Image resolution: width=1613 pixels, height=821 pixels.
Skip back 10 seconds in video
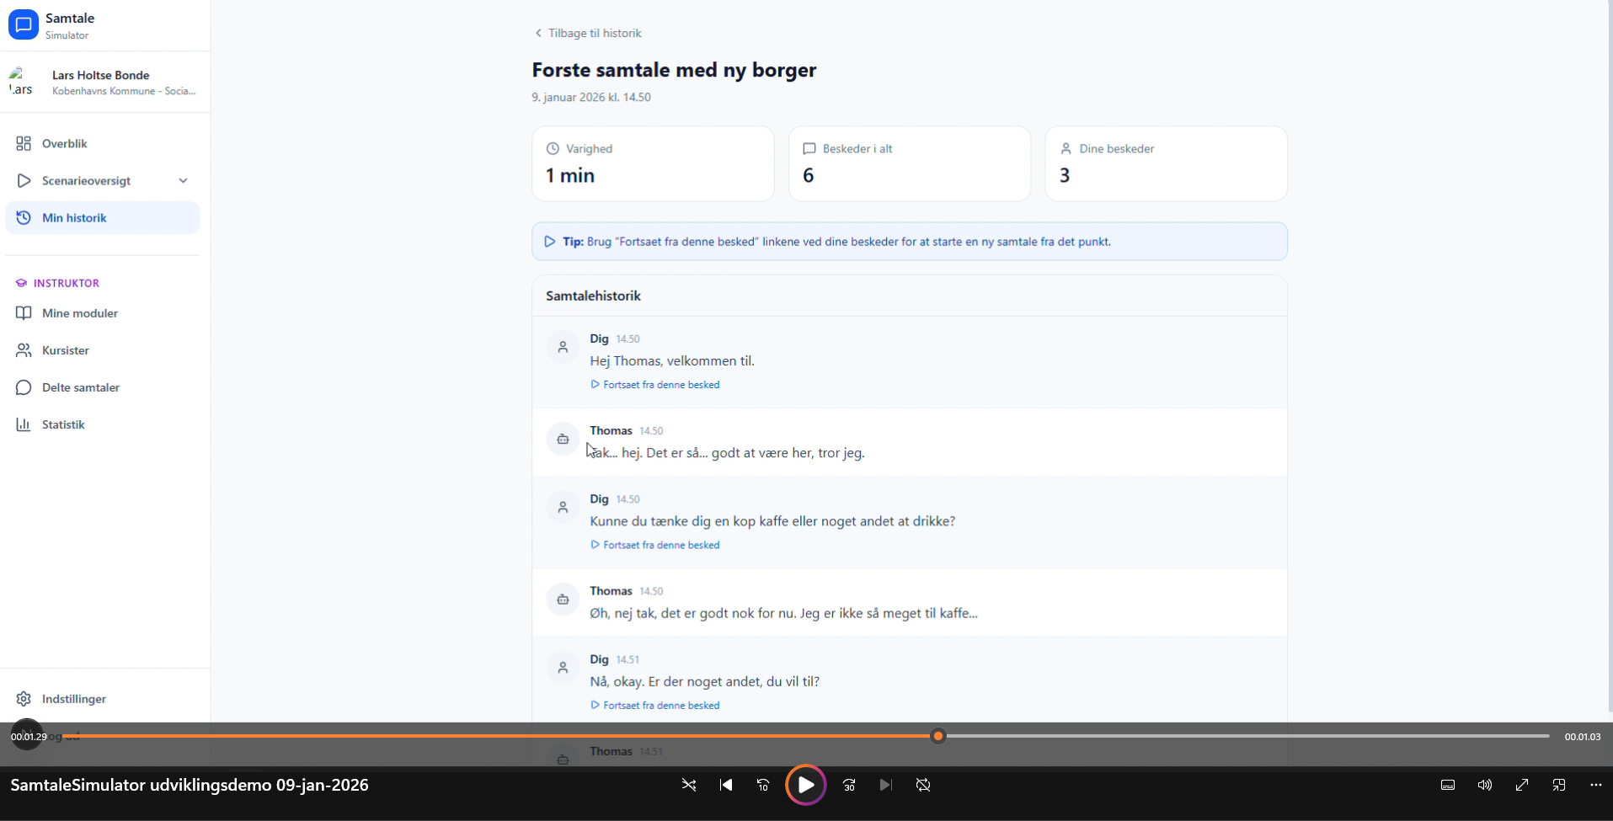click(763, 785)
